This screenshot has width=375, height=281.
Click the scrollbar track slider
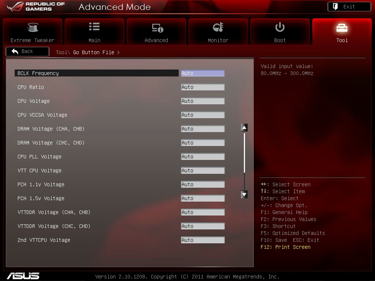click(x=244, y=153)
